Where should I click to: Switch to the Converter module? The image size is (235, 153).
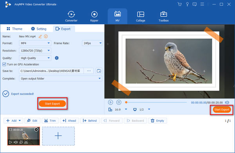tap(71, 16)
